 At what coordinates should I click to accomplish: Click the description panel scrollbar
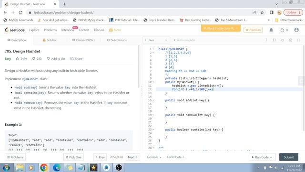139,66
